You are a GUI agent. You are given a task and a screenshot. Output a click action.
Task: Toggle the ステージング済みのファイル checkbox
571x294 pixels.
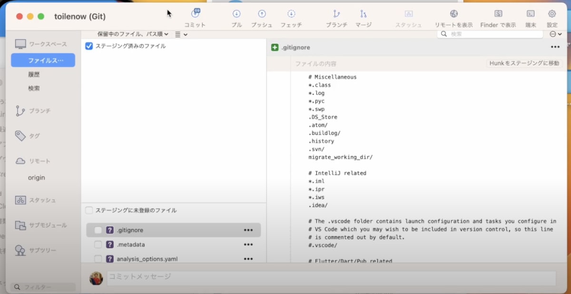point(89,46)
